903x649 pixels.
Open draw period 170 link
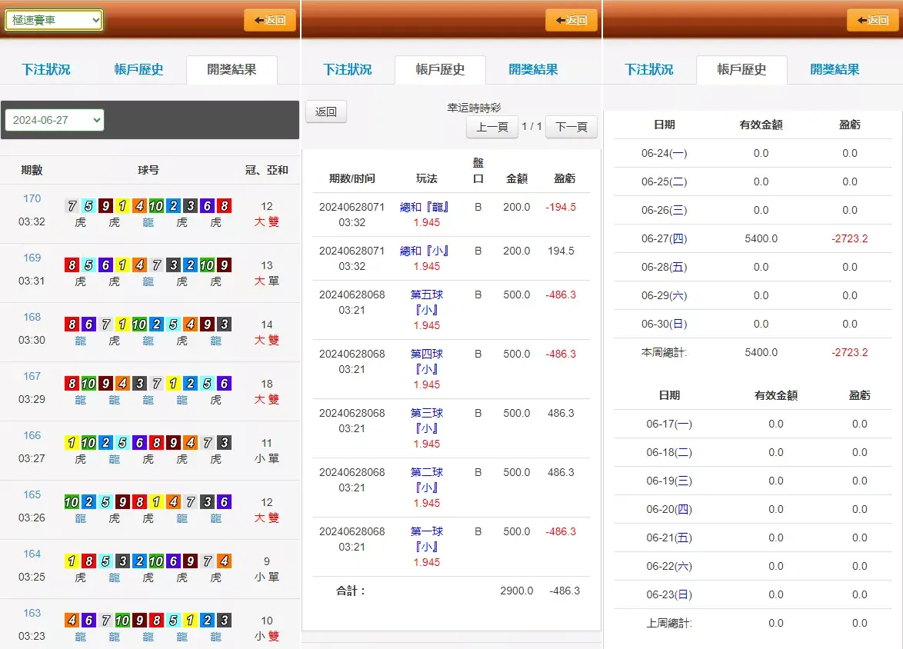point(32,198)
